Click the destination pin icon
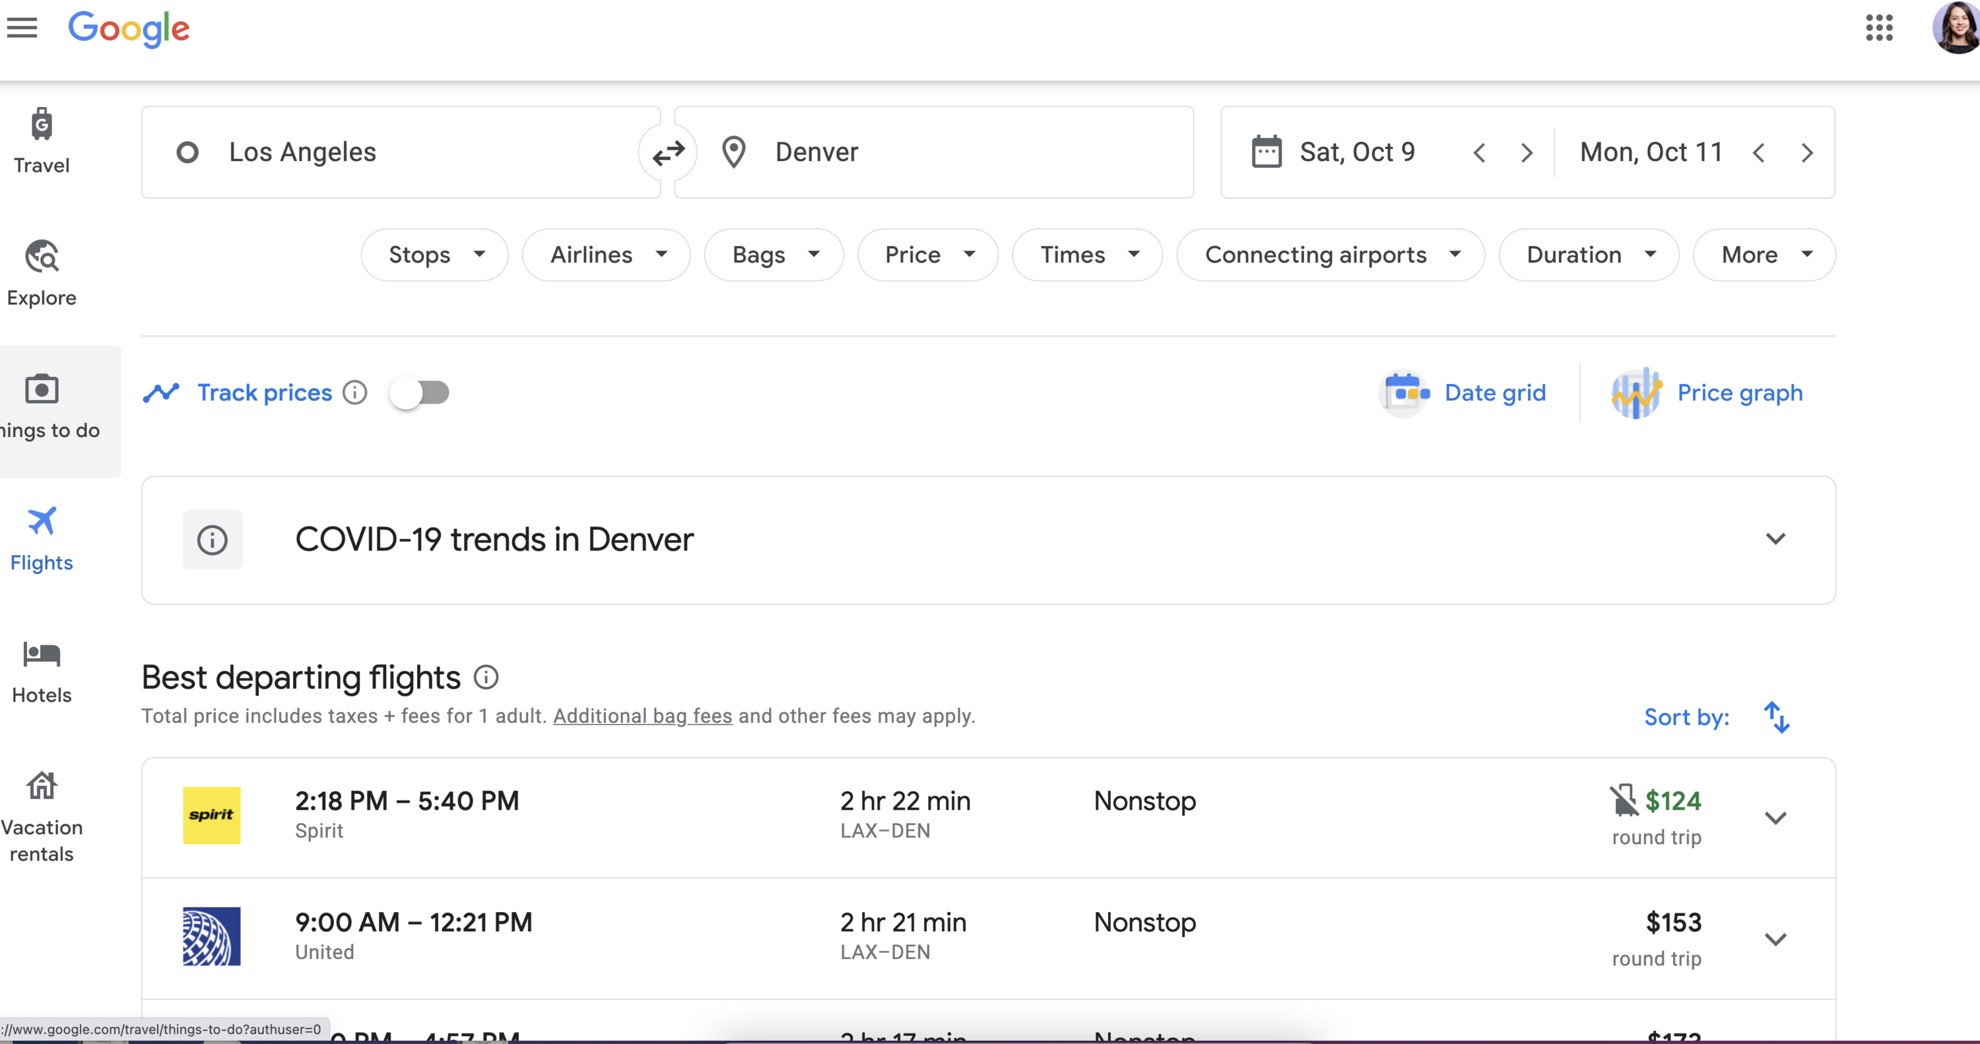Screen dimensions: 1980x1044 734,152
